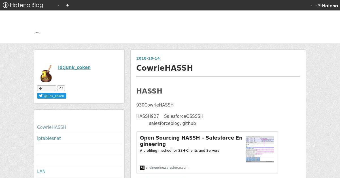340x178 pixels.
Task: Click the HASSH section heading
Action: [149, 91]
